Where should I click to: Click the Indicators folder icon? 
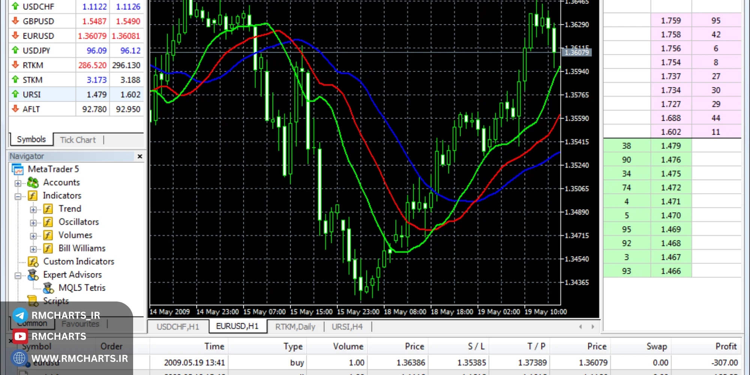pos(33,196)
